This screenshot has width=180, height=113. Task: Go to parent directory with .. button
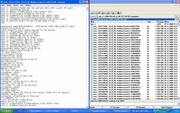coord(178,17)
